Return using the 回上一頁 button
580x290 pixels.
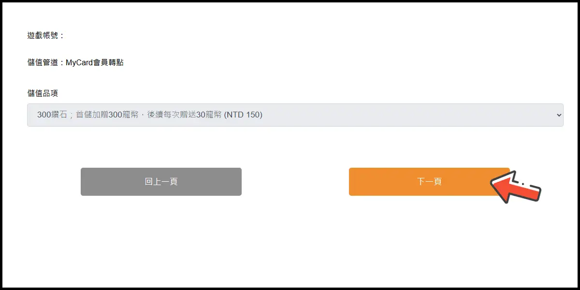(x=161, y=182)
